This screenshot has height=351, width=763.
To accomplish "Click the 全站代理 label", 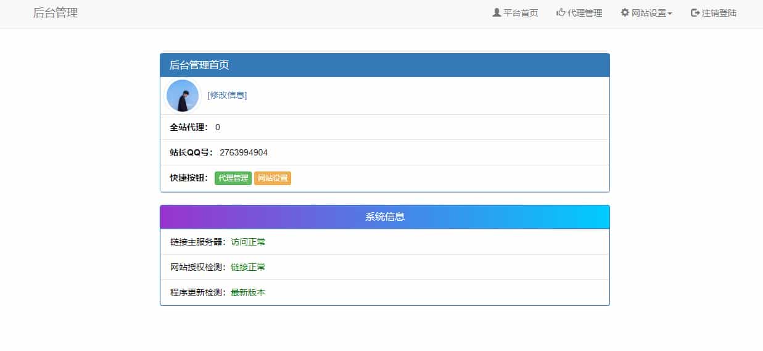I will tap(189, 127).
